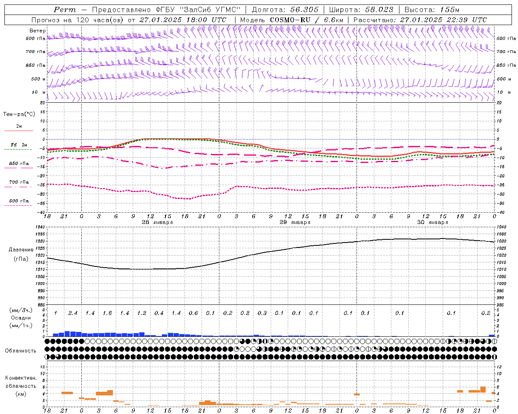Click the precipitation value "2.4"
This screenshot has width=518, height=414.
[73, 313]
